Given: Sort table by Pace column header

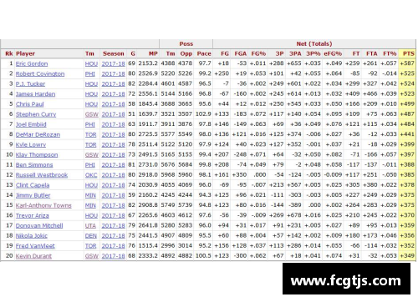Looking at the screenshot, I should [x=204, y=53].
